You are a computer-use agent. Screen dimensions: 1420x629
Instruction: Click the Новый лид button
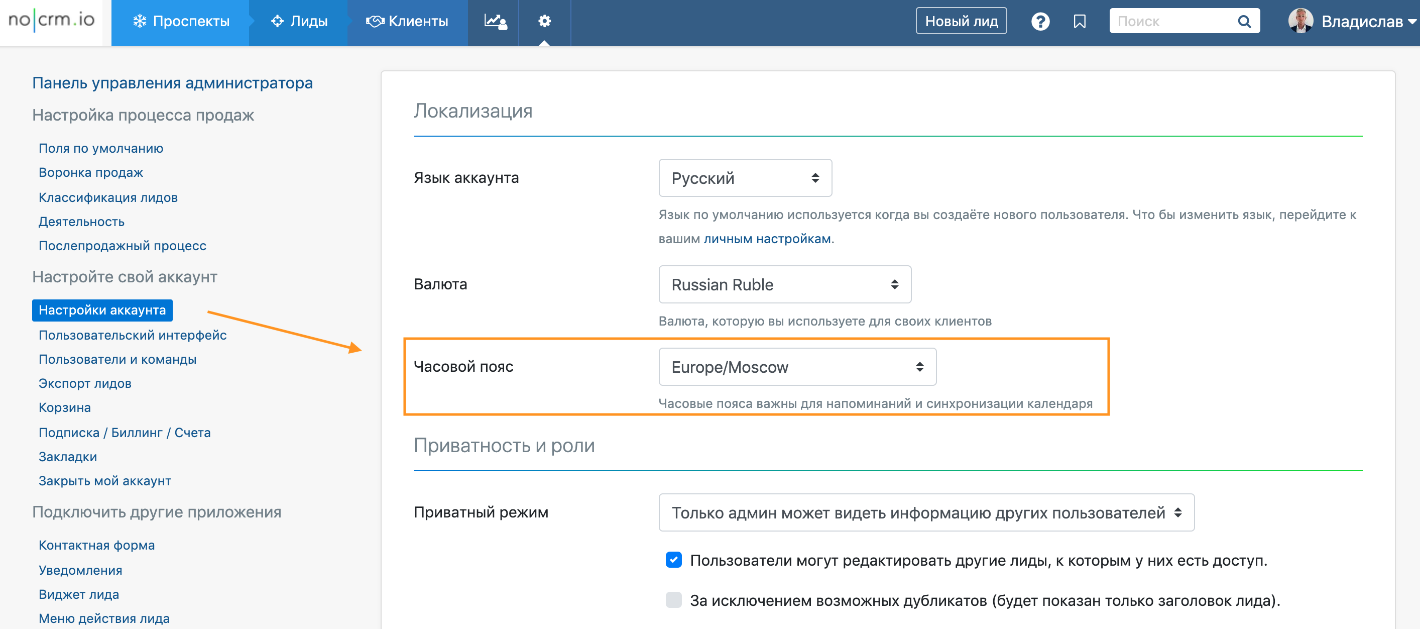point(961,22)
